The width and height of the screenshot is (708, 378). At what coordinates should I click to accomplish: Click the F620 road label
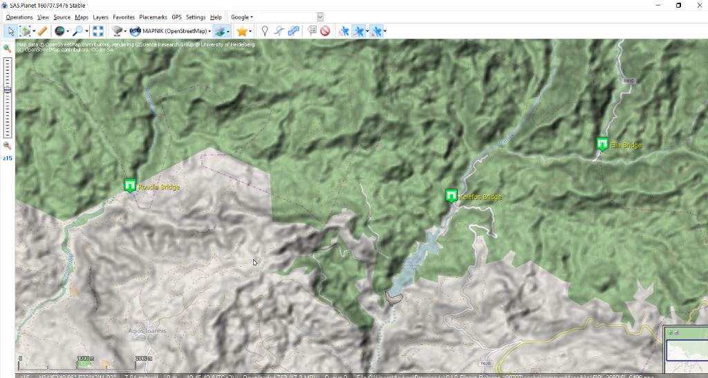pos(485,363)
